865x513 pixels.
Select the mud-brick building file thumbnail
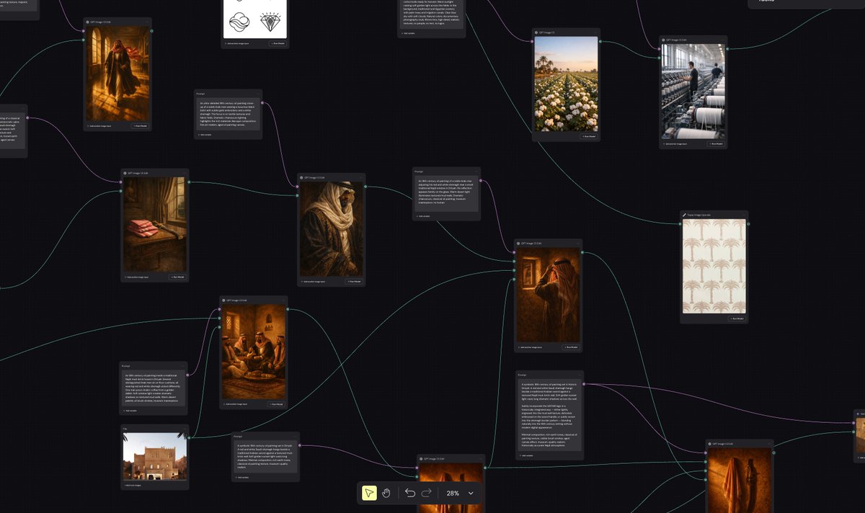[155, 458]
